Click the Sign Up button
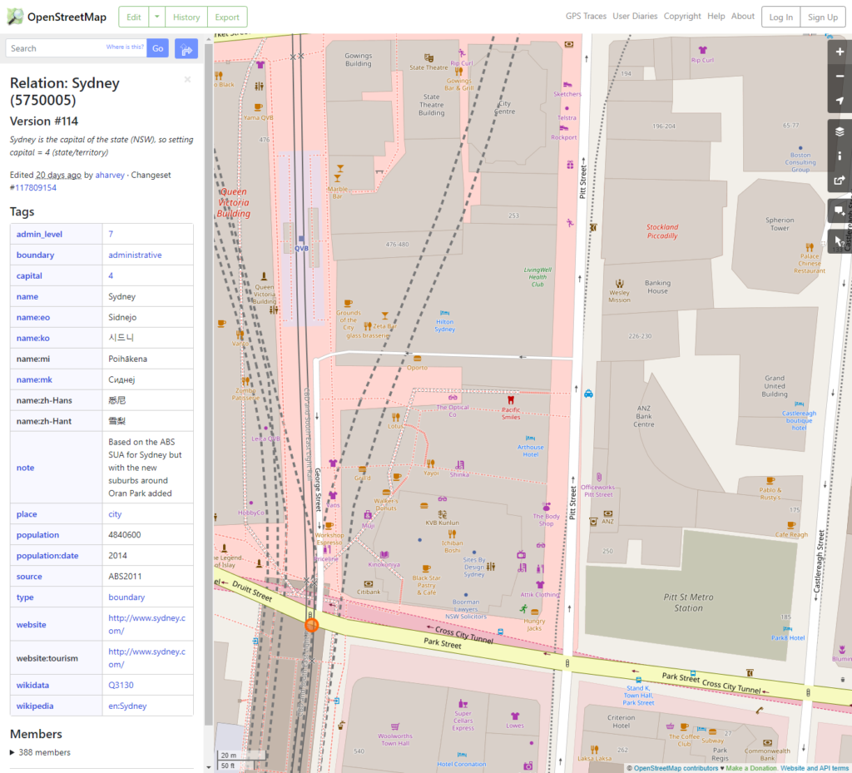The image size is (852, 773). coord(823,17)
